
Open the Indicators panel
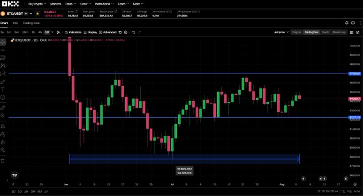click(x=73, y=32)
